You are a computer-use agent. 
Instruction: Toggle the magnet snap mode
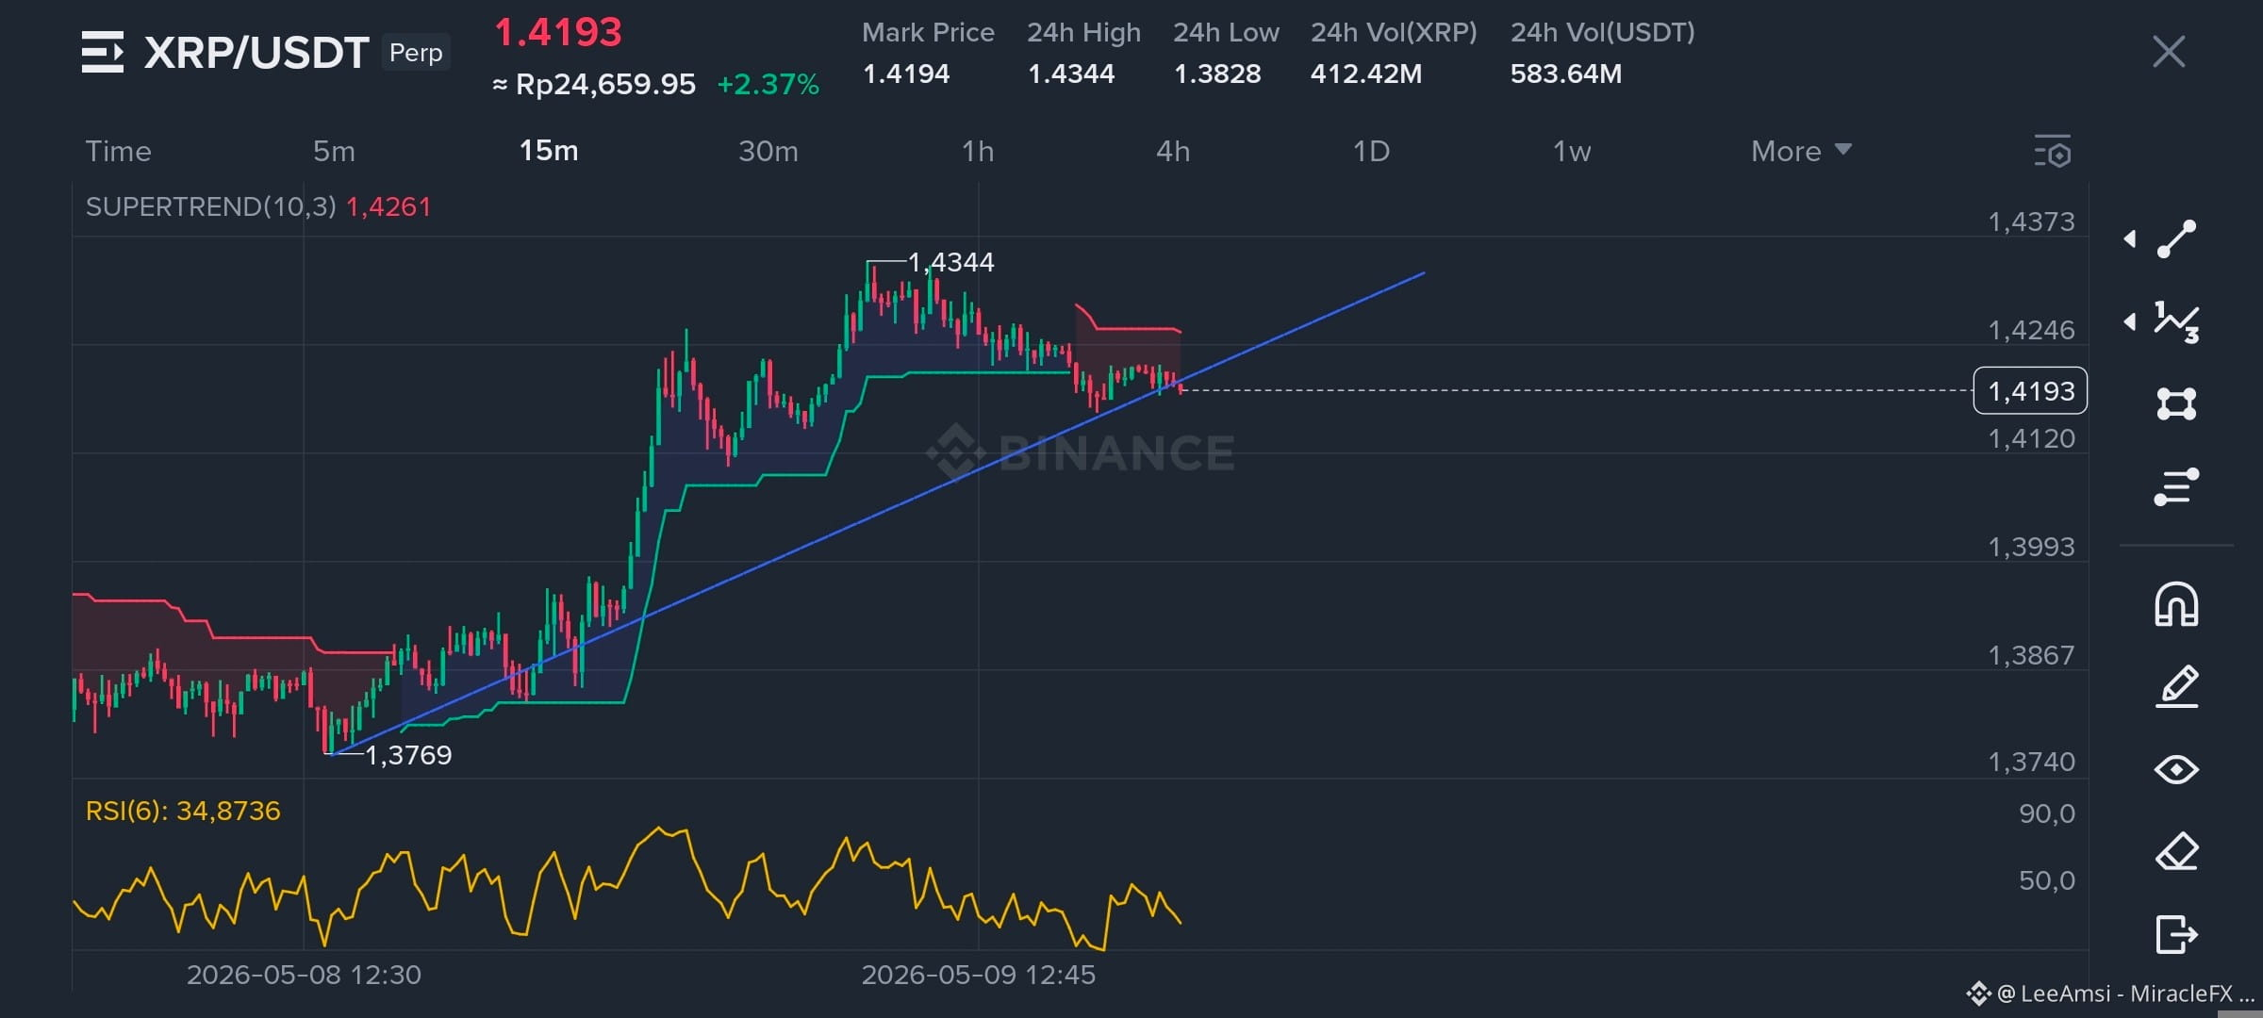2176,604
